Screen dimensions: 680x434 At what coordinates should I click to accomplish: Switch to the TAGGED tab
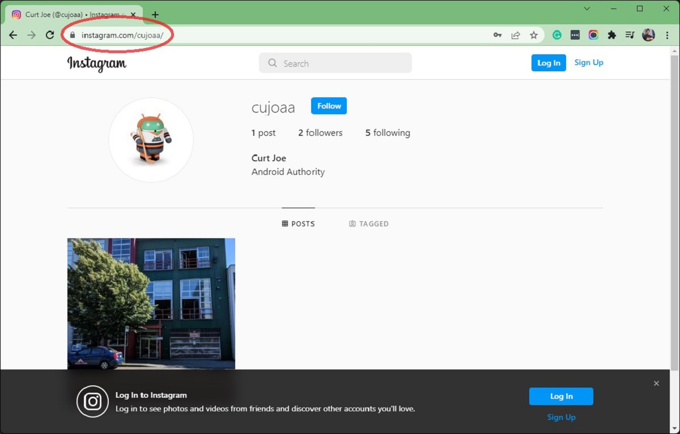pos(369,224)
